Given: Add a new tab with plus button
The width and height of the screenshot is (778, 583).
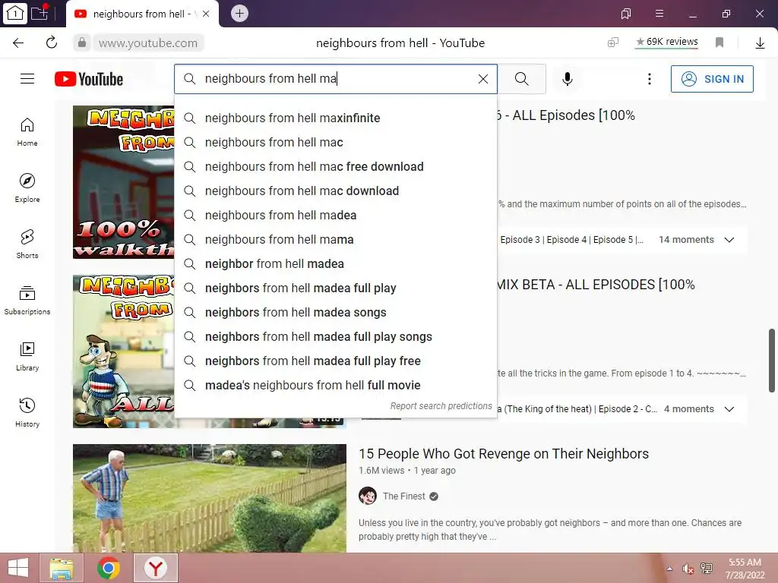Looking at the screenshot, I should tap(239, 14).
